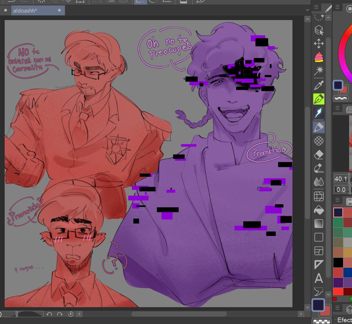Click the 0.0 value field
This screenshot has width=352, height=324.
[341, 189]
